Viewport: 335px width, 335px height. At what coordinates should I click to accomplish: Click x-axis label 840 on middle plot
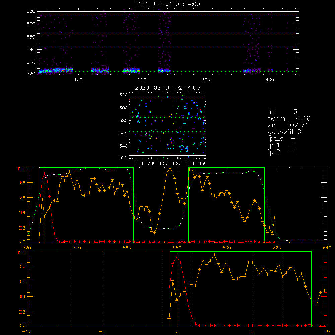(190, 164)
